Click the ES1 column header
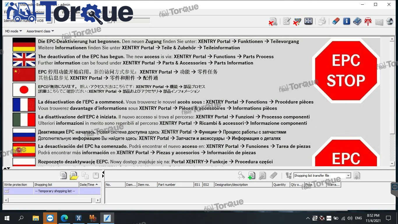Image resolution: width=398 pixels, height=224 pixels. pos(198,185)
